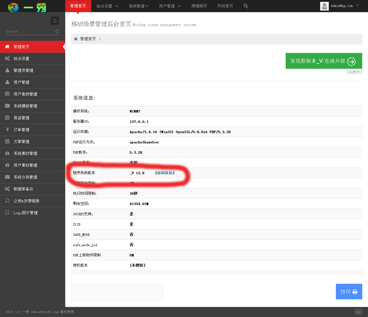Click the person icon beside 管理员管理

(7, 70)
